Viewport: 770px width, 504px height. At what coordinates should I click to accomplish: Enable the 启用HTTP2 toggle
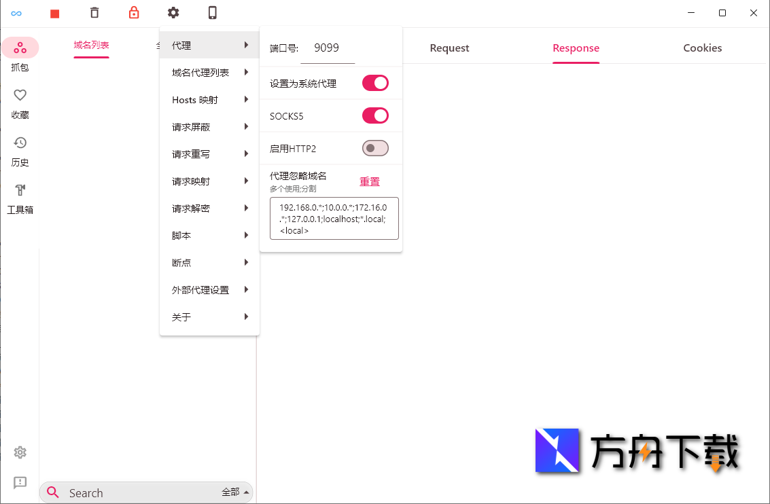coord(375,148)
